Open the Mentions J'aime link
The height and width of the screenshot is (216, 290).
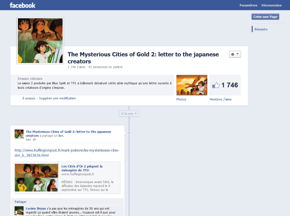click(x=221, y=99)
